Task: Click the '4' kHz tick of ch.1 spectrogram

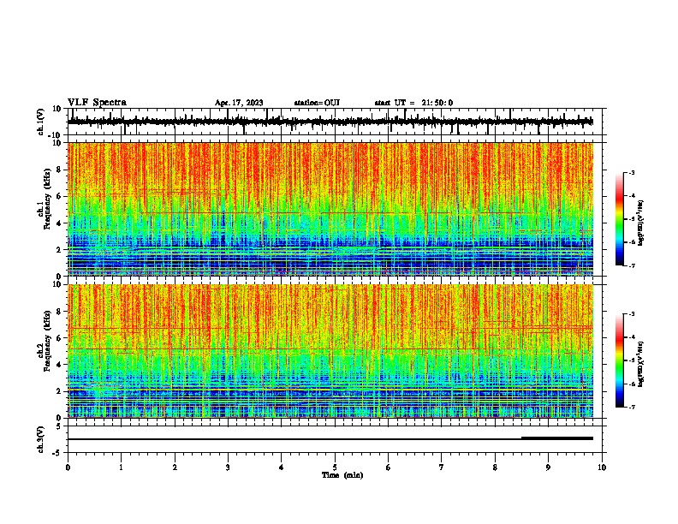Action: [59, 223]
